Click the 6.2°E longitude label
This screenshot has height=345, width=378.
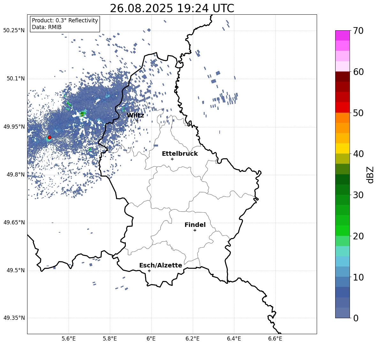[x=193, y=339]
